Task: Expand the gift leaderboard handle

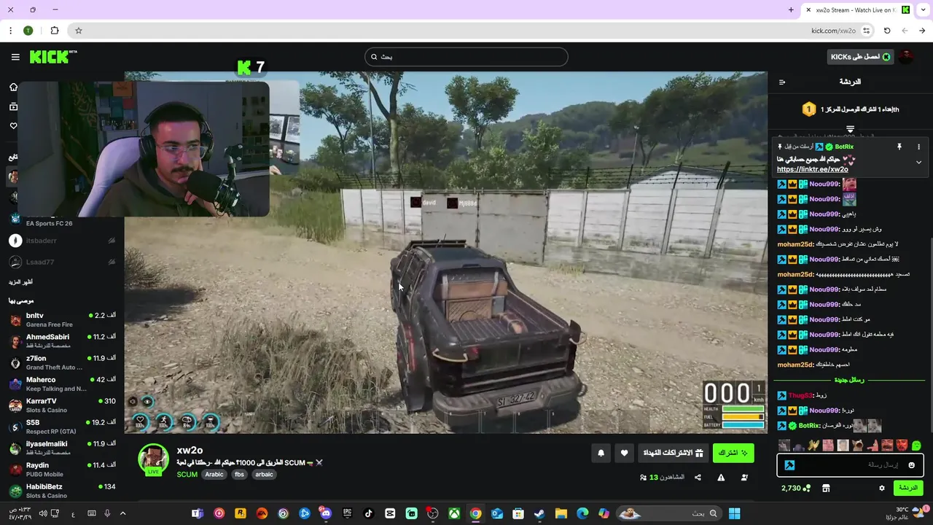Action: (850, 129)
